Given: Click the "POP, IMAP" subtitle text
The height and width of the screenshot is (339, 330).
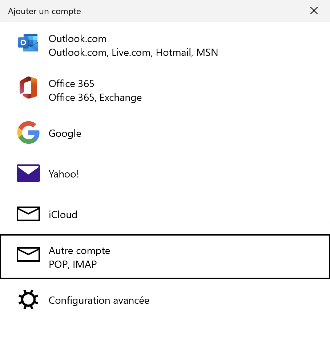Looking at the screenshot, I should pos(73,265).
